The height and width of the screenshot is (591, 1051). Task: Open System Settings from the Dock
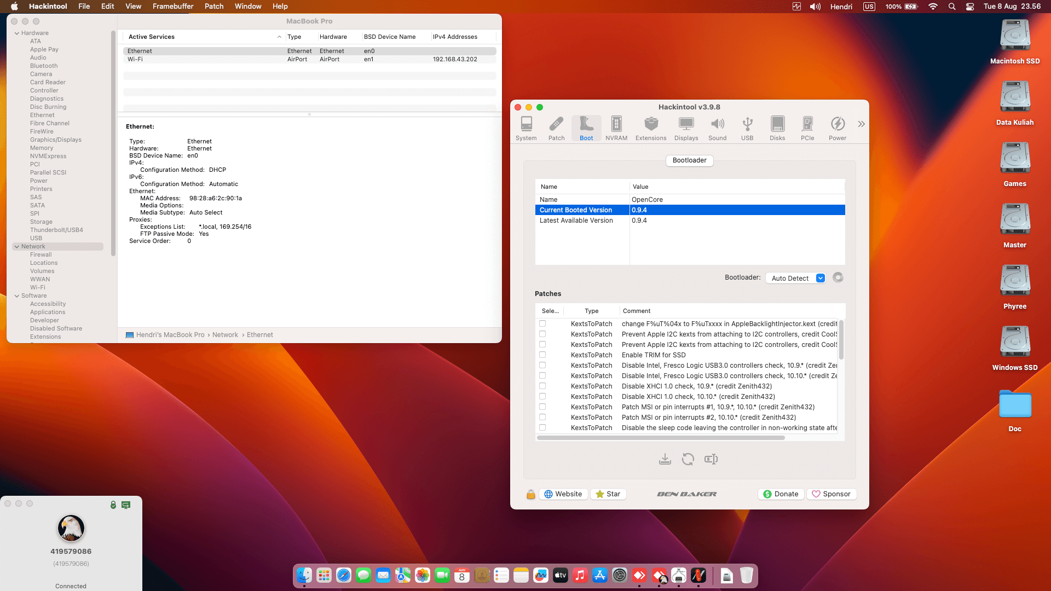click(620, 576)
